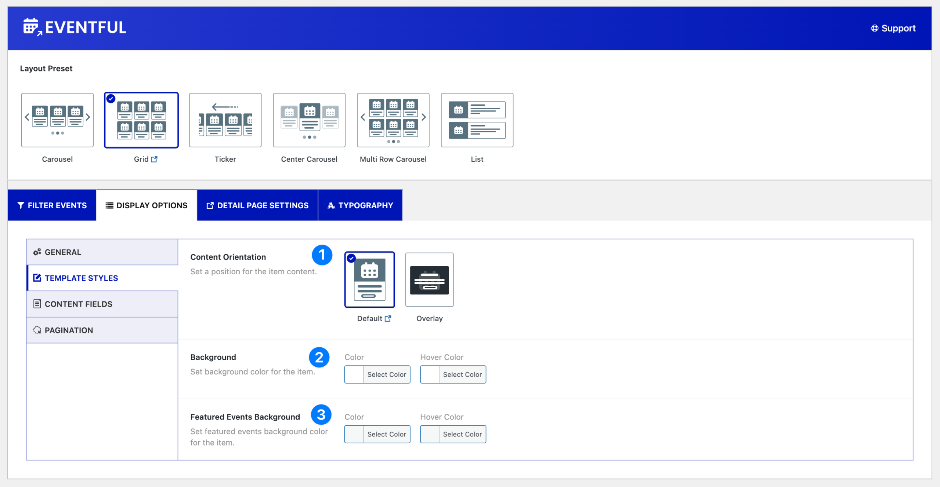The image size is (940, 487).
Task: Click the Content Orientation label
Action: (228, 257)
